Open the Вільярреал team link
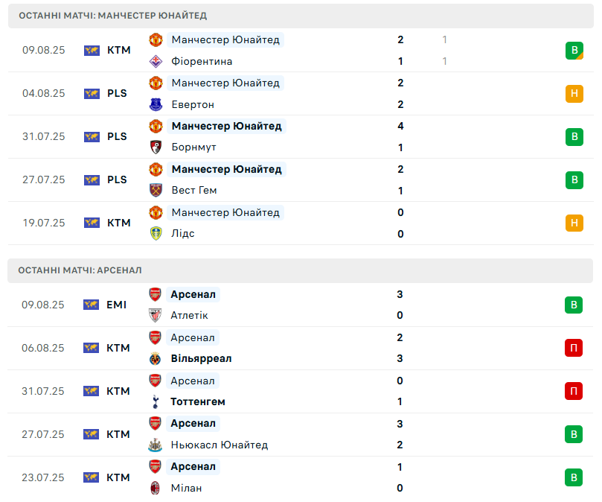This screenshot has height=502, width=602. 201,359
